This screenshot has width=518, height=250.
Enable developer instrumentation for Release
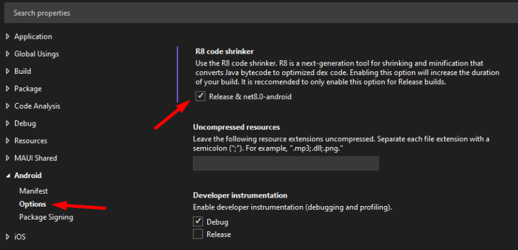pyautogui.click(x=198, y=234)
